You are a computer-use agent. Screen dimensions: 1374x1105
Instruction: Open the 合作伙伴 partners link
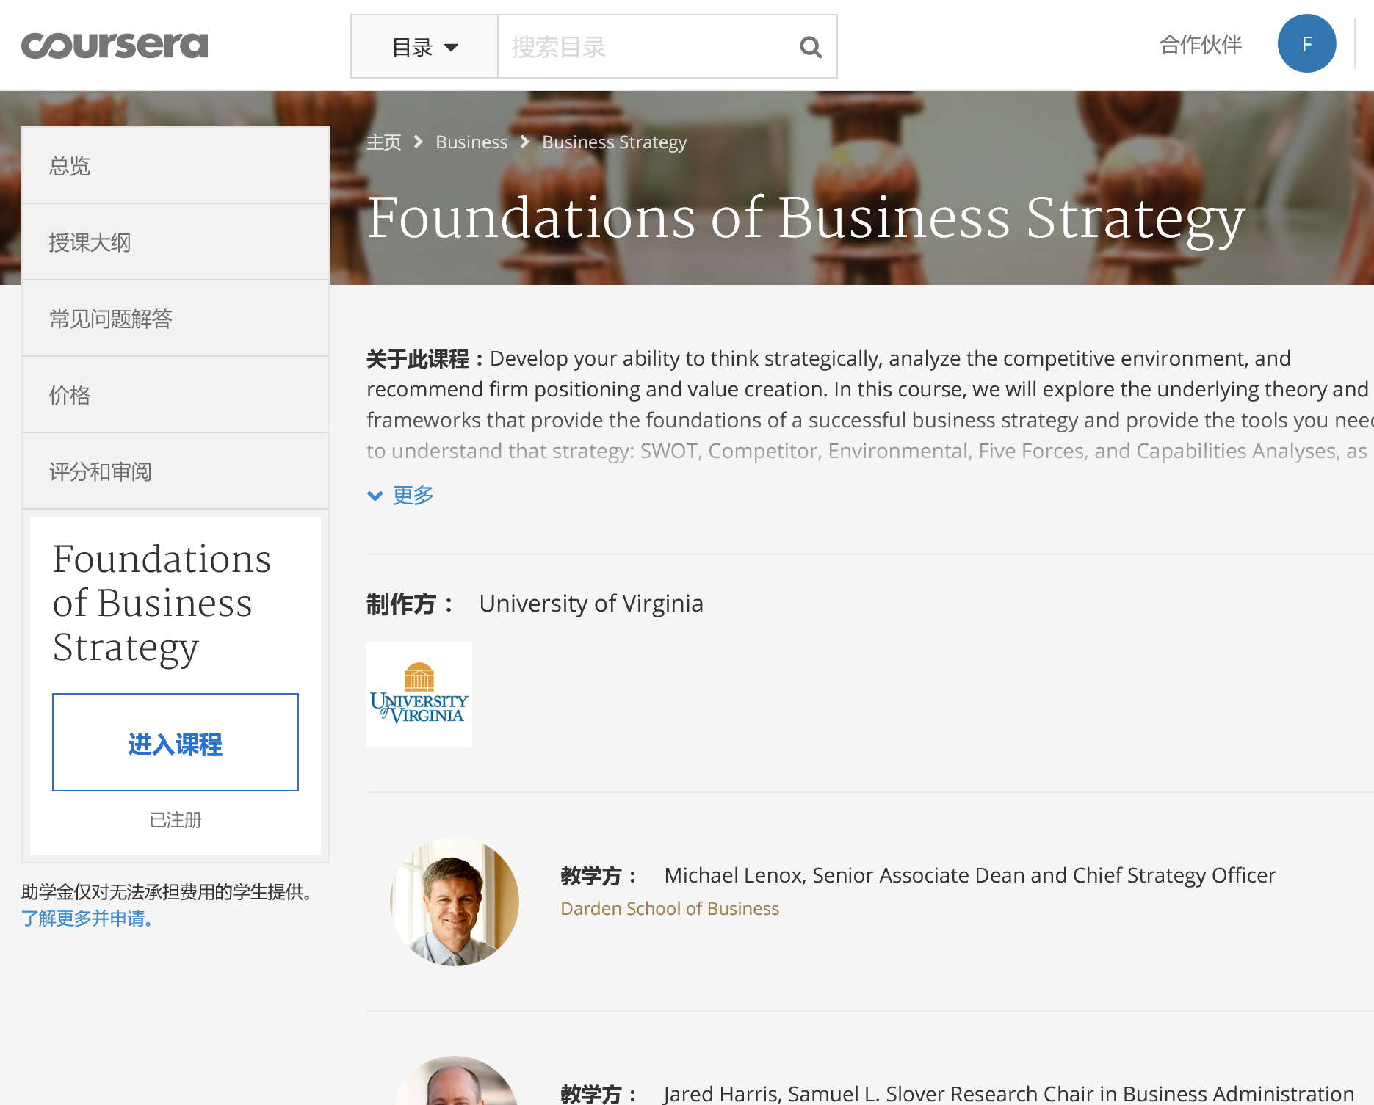1201,45
